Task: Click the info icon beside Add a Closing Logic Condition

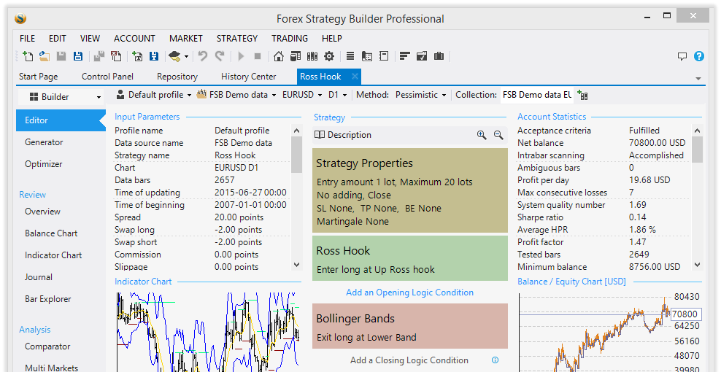Action: pos(496,360)
